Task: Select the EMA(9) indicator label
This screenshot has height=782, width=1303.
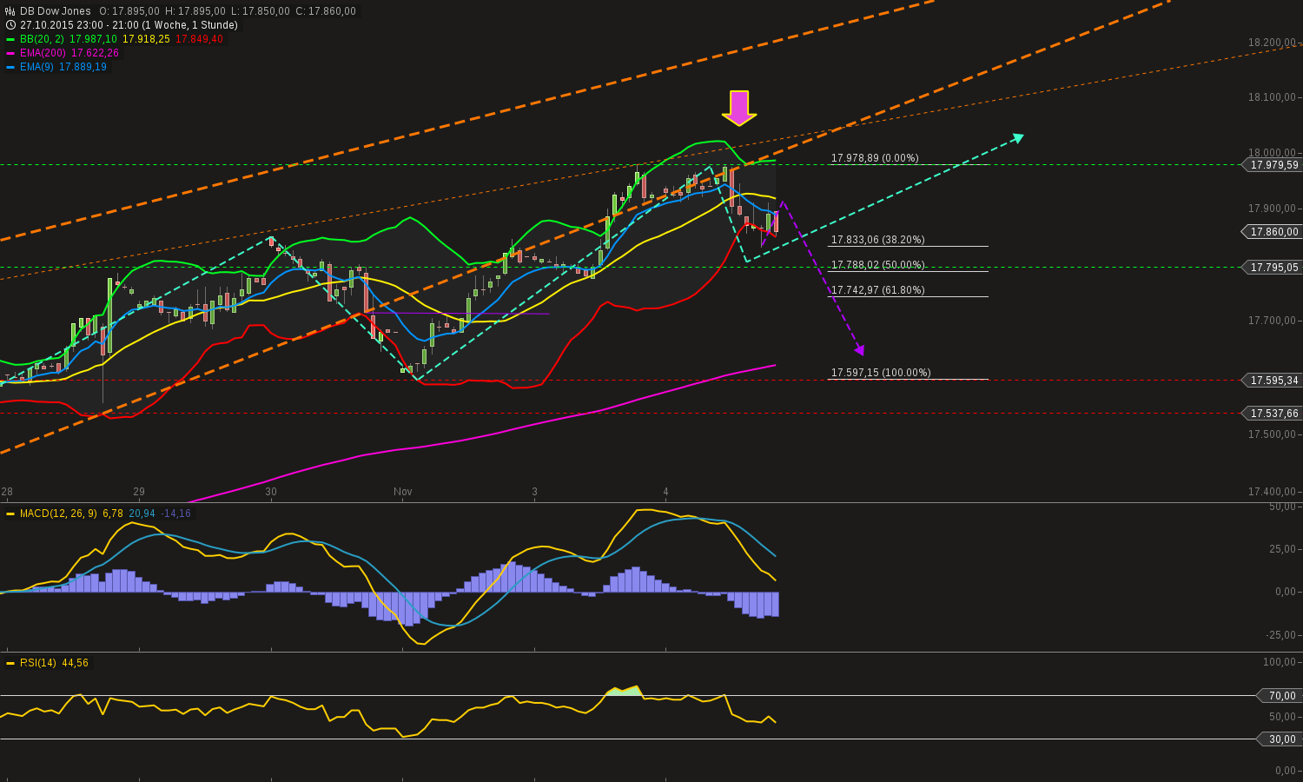Action: coord(36,67)
